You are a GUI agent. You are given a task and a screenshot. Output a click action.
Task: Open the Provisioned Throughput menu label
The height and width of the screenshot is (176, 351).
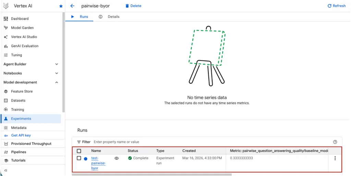point(31,144)
